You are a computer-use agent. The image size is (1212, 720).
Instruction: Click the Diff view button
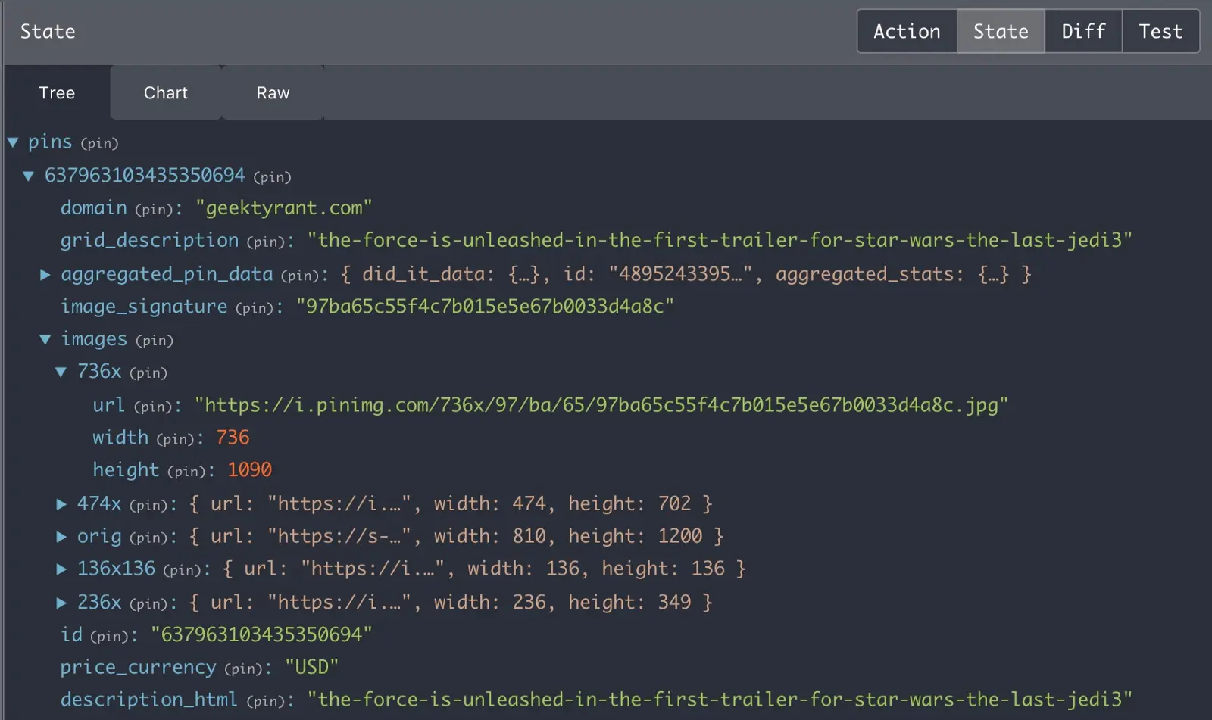[x=1083, y=31]
